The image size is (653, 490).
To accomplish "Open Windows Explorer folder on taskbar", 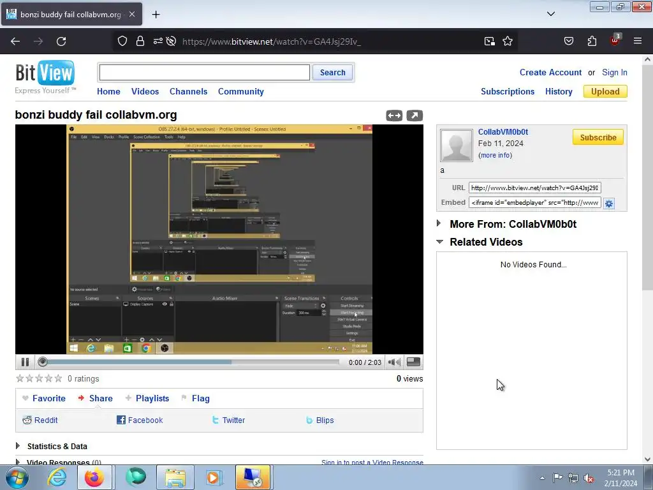I will click(x=175, y=477).
